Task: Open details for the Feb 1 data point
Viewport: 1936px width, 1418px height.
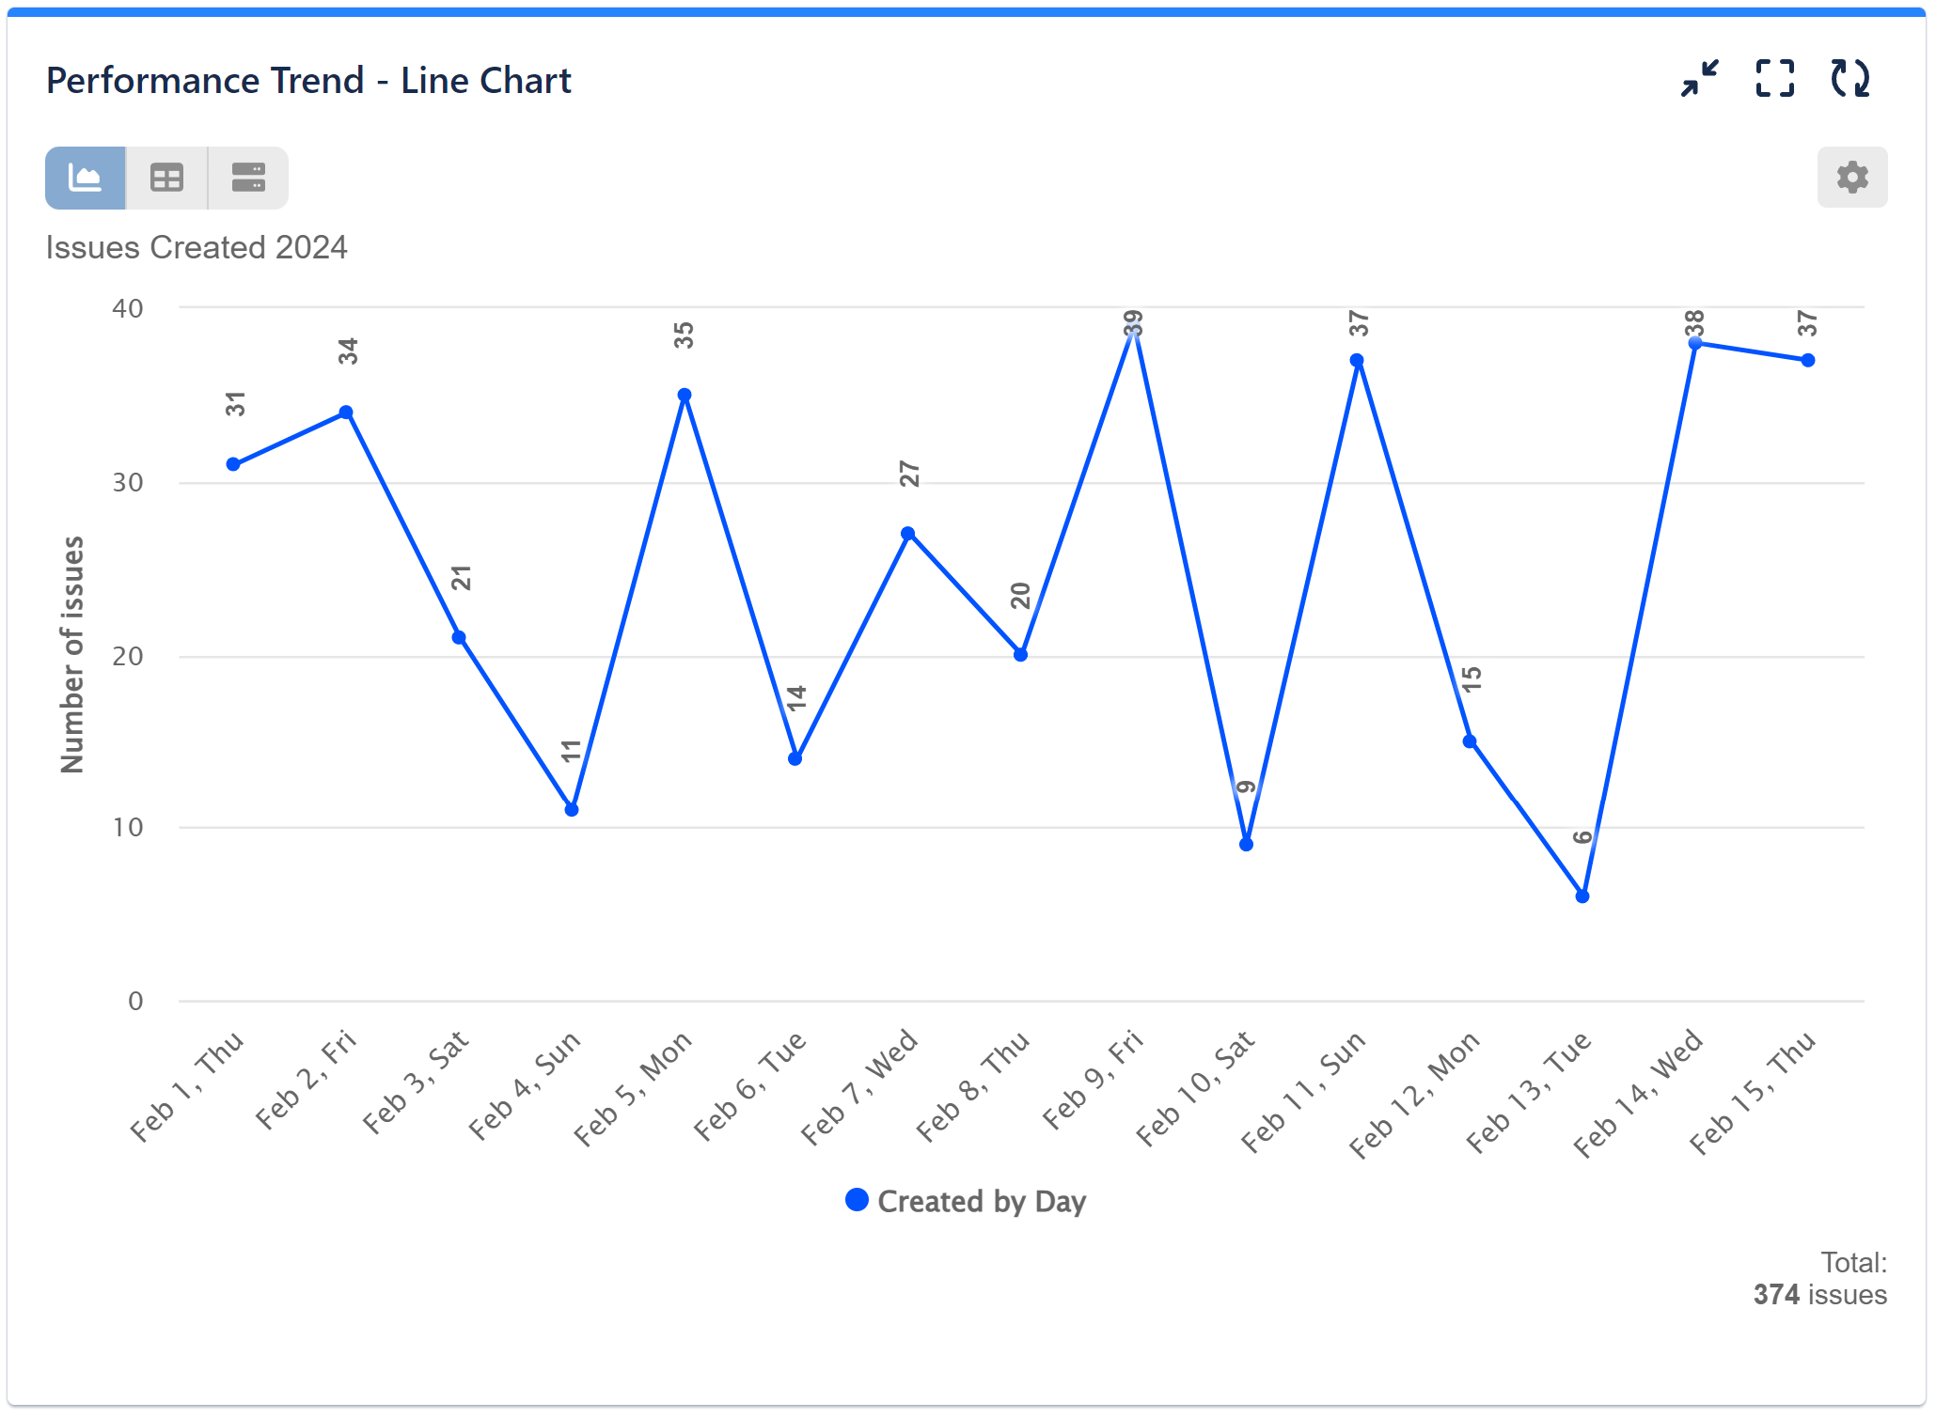Action: [232, 462]
